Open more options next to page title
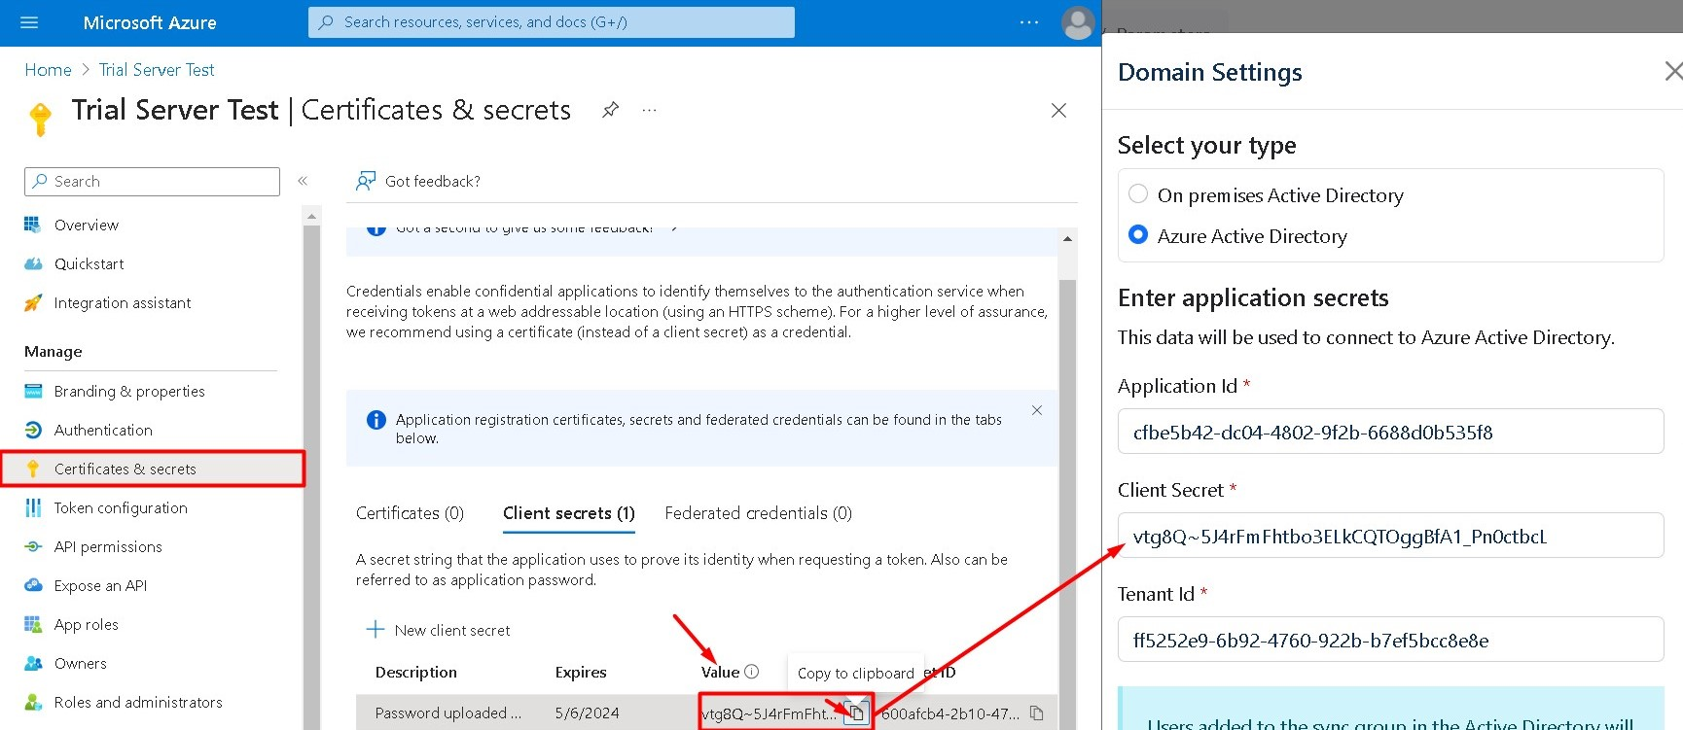Screen dimensions: 1683x730 pyautogui.click(x=649, y=111)
